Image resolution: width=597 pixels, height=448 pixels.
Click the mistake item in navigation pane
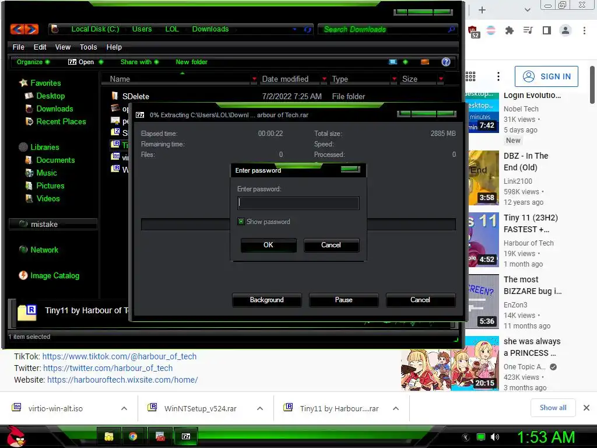[x=52, y=224]
